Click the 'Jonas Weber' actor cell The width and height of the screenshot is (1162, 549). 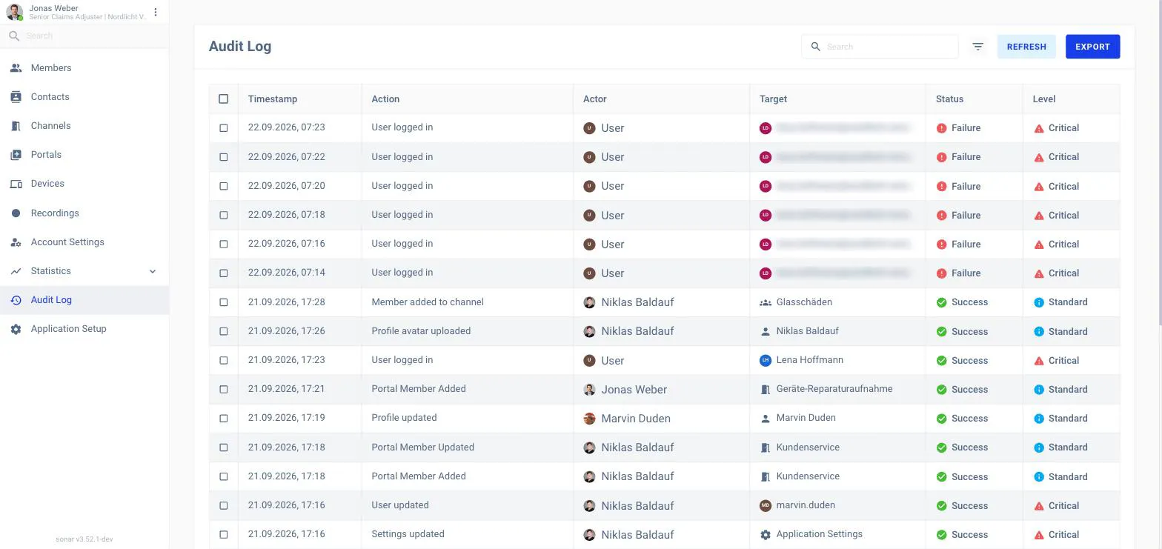point(661,390)
